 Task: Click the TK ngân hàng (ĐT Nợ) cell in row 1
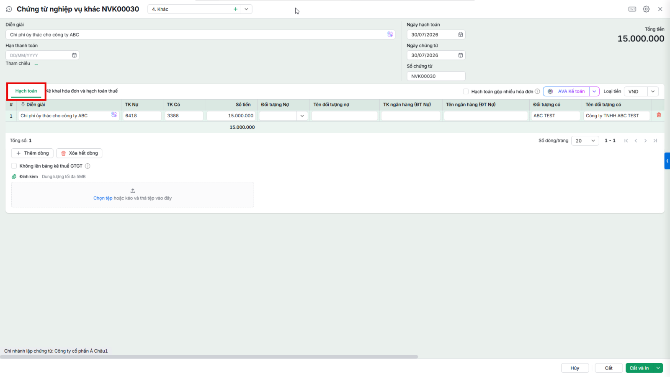[411, 116]
